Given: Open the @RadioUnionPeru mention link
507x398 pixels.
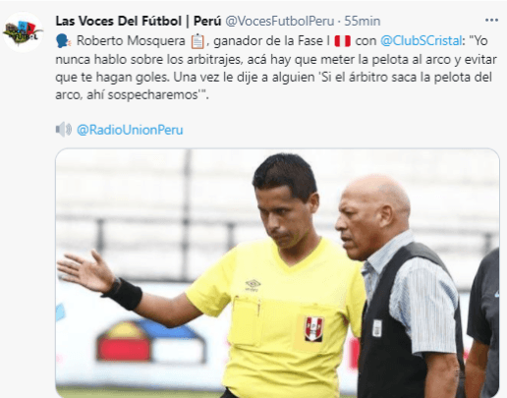Looking at the screenshot, I should coord(130,130).
